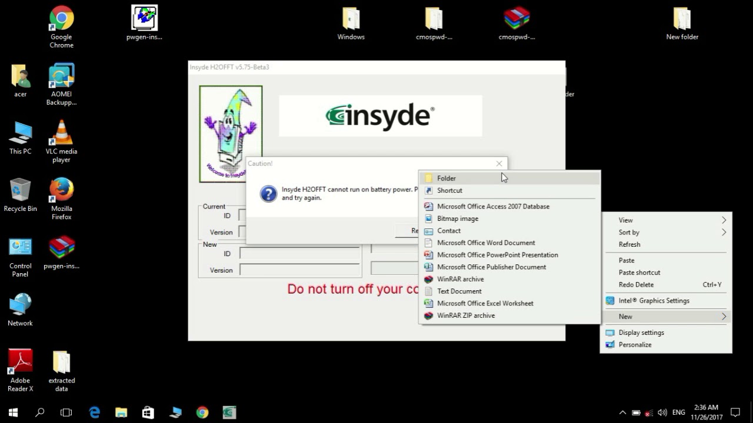Open the pwgen-ins installer icon on desktop top row

tap(144, 23)
